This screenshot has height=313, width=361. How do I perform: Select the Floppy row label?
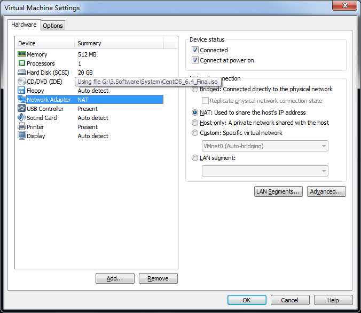pyautogui.click(x=35, y=91)
